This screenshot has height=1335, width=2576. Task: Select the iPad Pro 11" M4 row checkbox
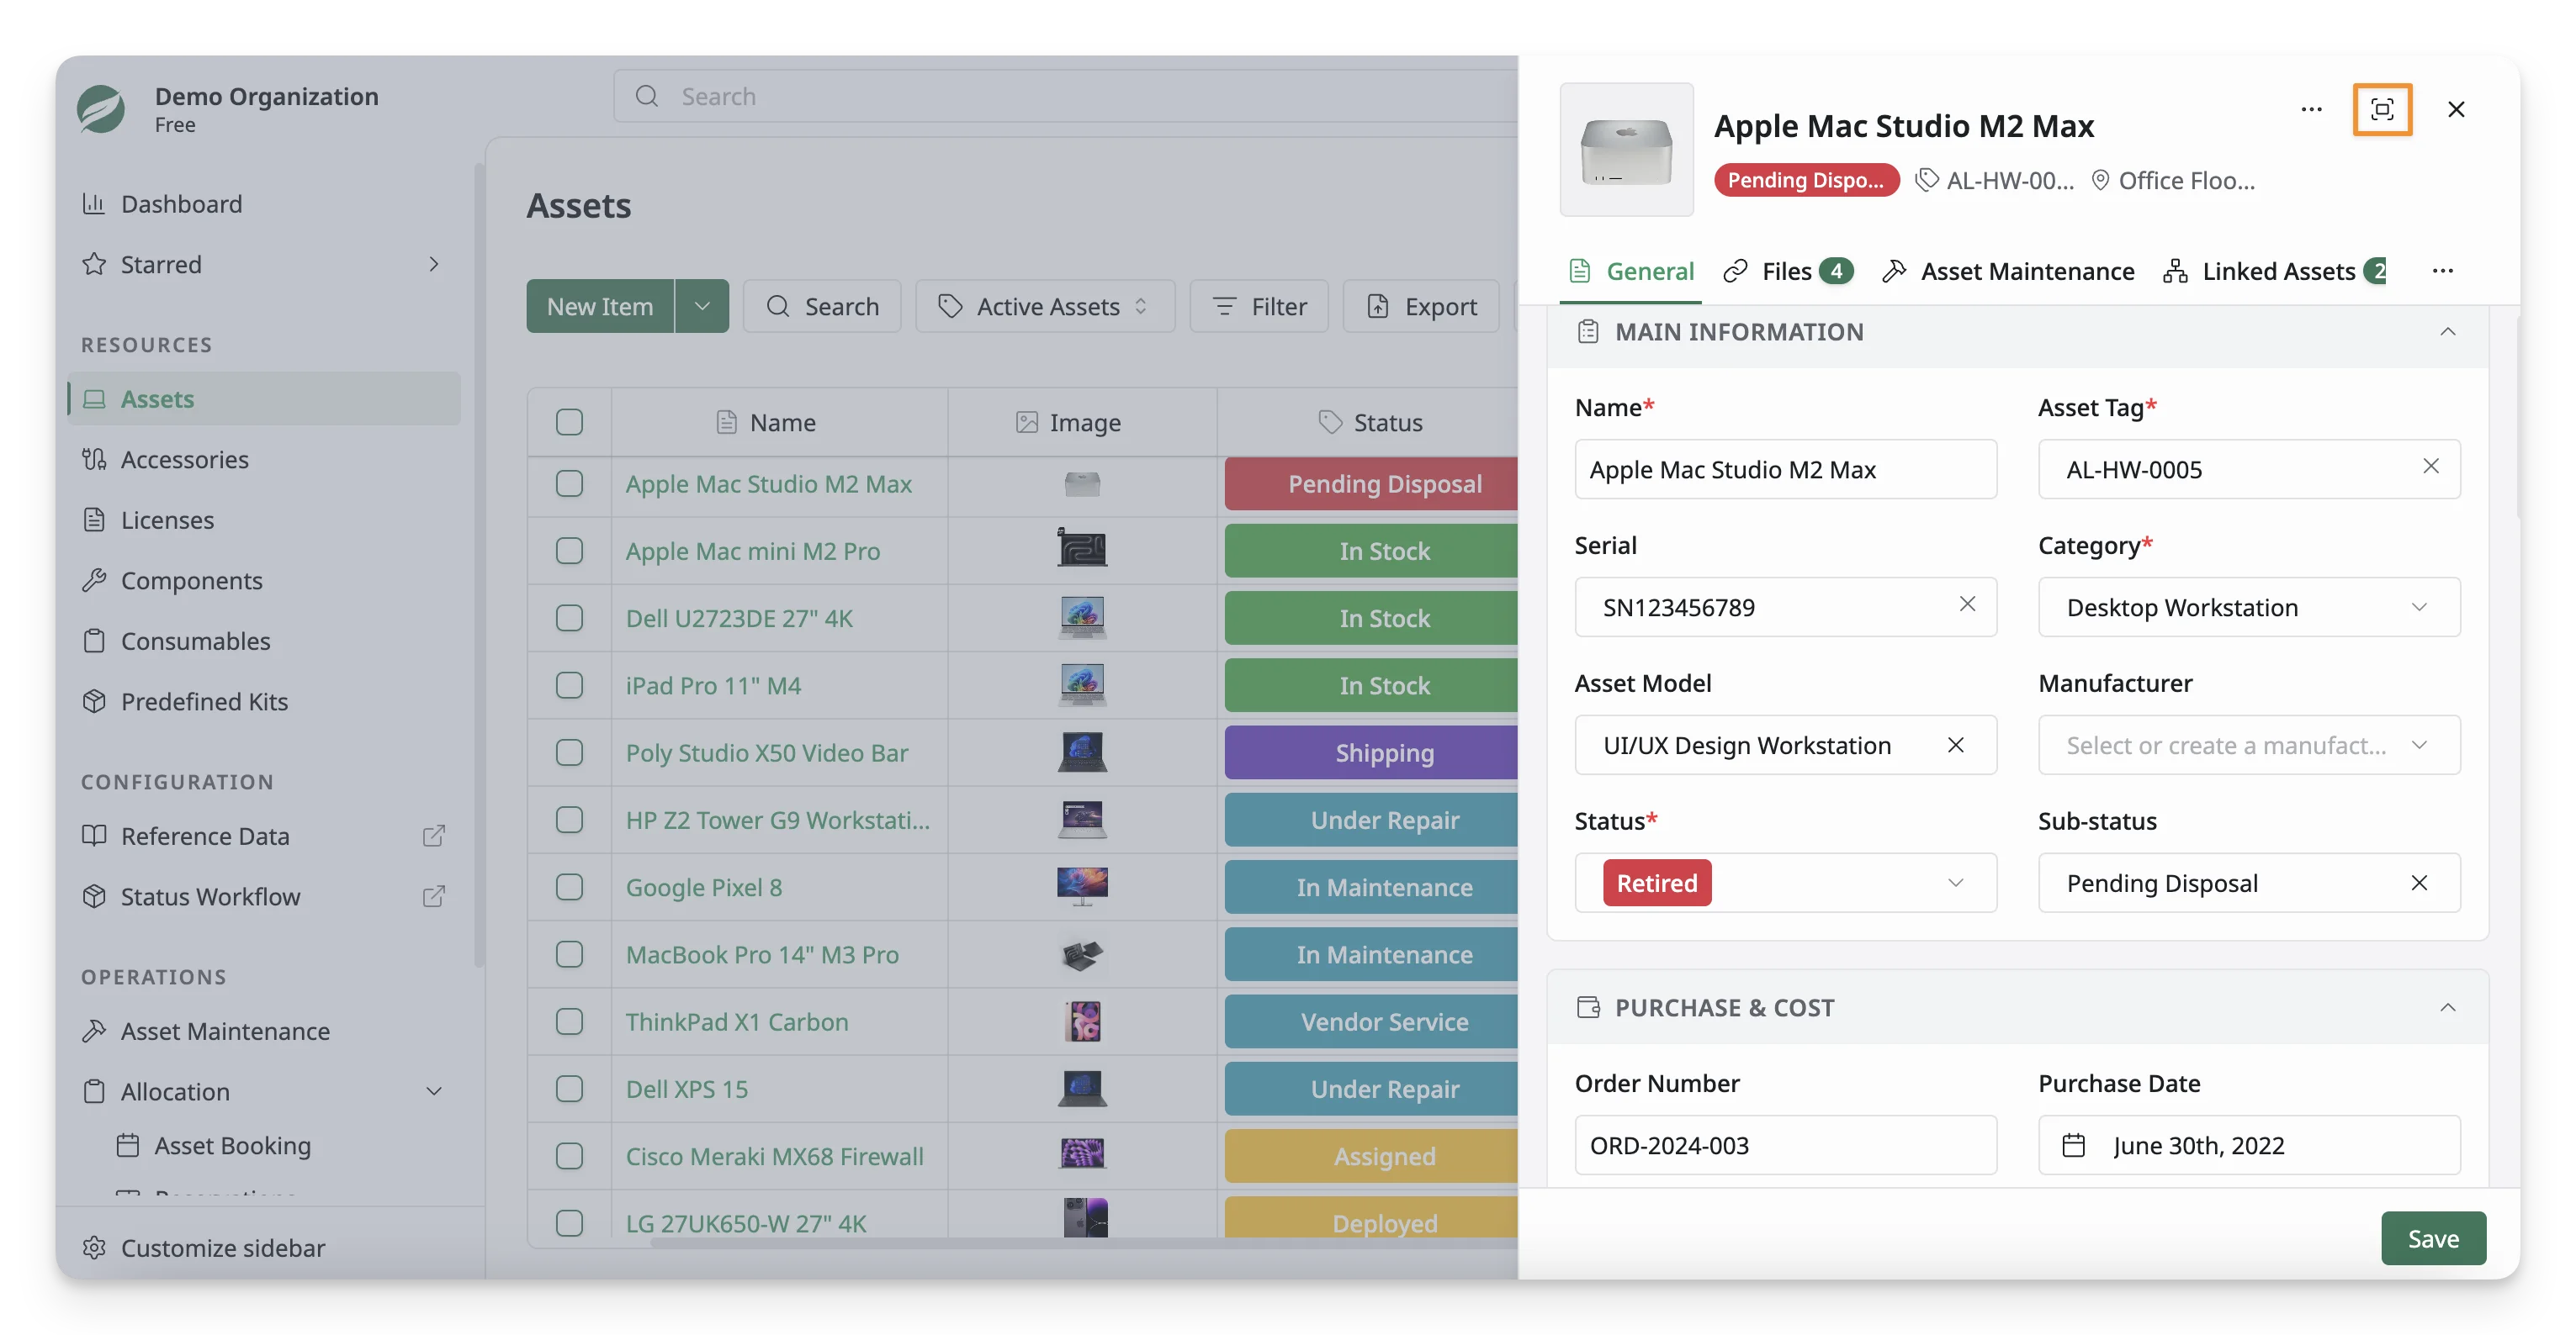[x=569, y=685]
